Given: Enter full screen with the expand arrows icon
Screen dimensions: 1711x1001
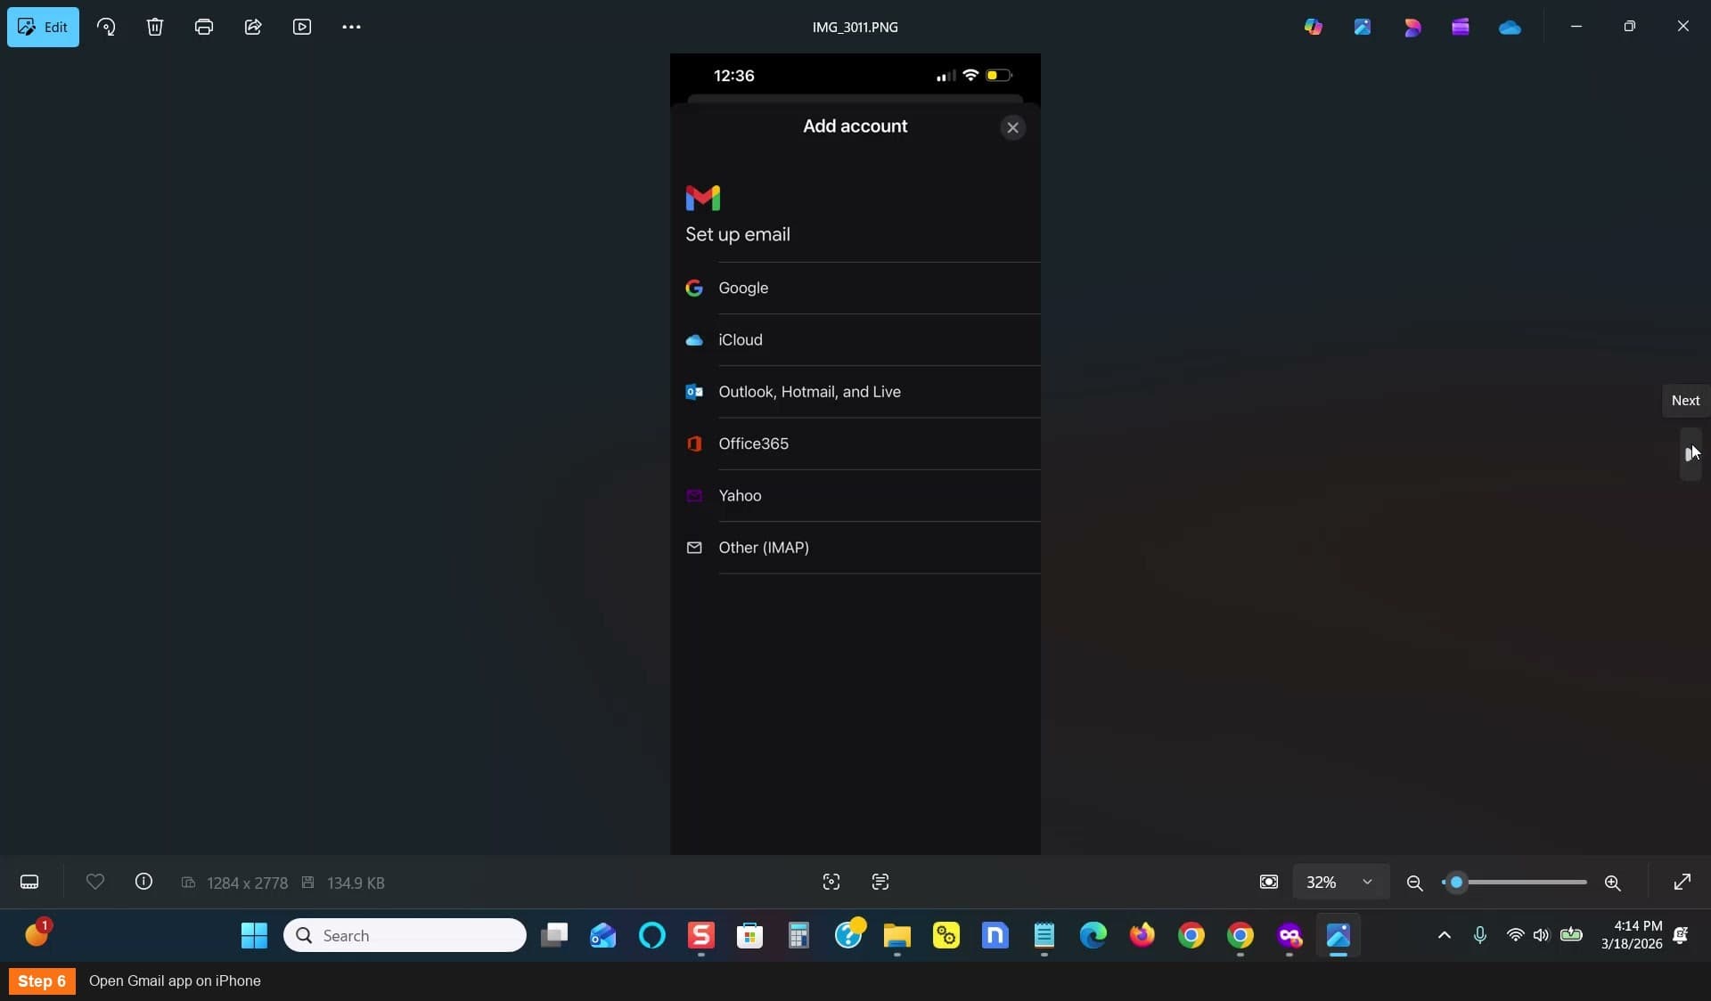Looking at the screenshot, I should 1682,882.
